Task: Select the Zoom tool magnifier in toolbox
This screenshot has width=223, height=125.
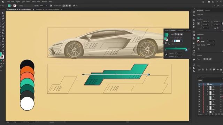Action: click(3, 50)
